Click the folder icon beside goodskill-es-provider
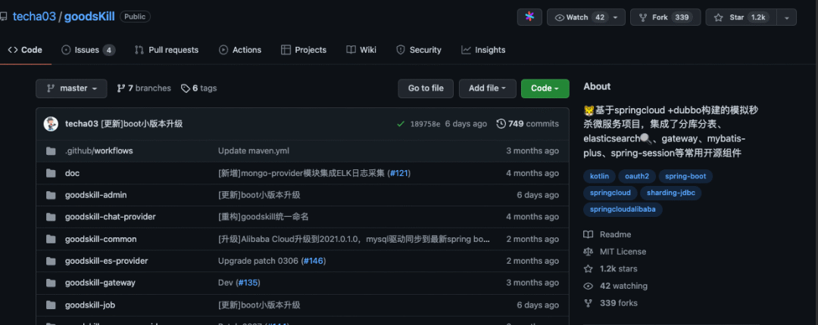The height and width of the screenshot is (325, 818). pyautogui.click(x=51, y=261)
